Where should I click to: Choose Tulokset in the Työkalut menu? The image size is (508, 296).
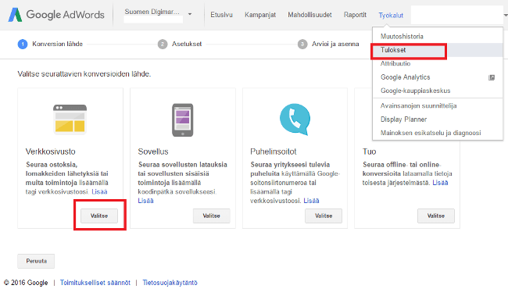[x=438, y=50]
